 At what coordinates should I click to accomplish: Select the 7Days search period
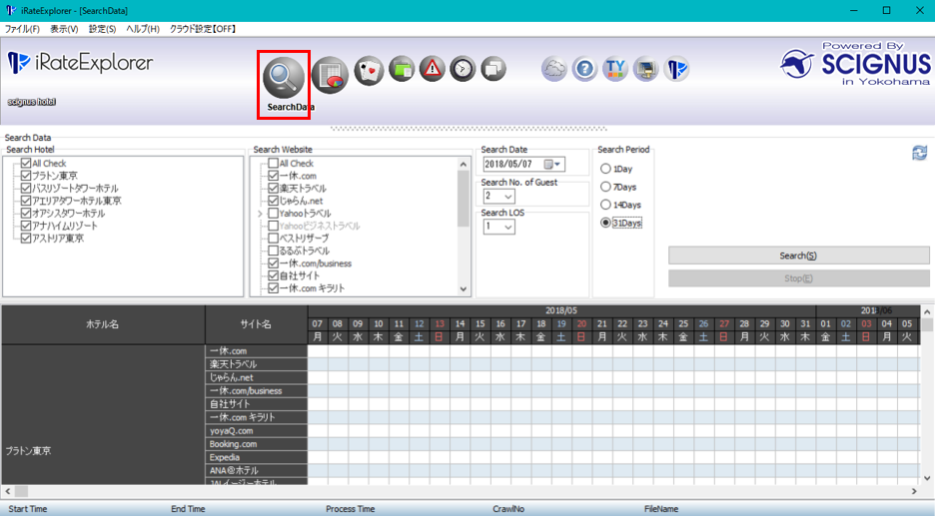point(605,187)
